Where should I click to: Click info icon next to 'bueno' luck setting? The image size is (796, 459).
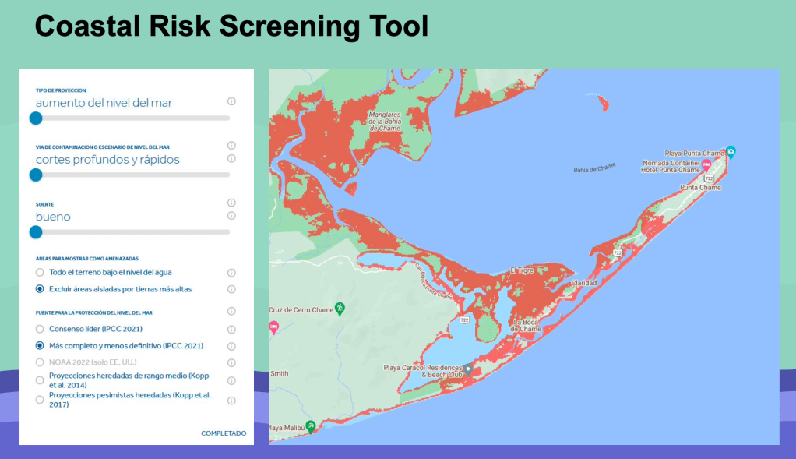click(231, 216)
